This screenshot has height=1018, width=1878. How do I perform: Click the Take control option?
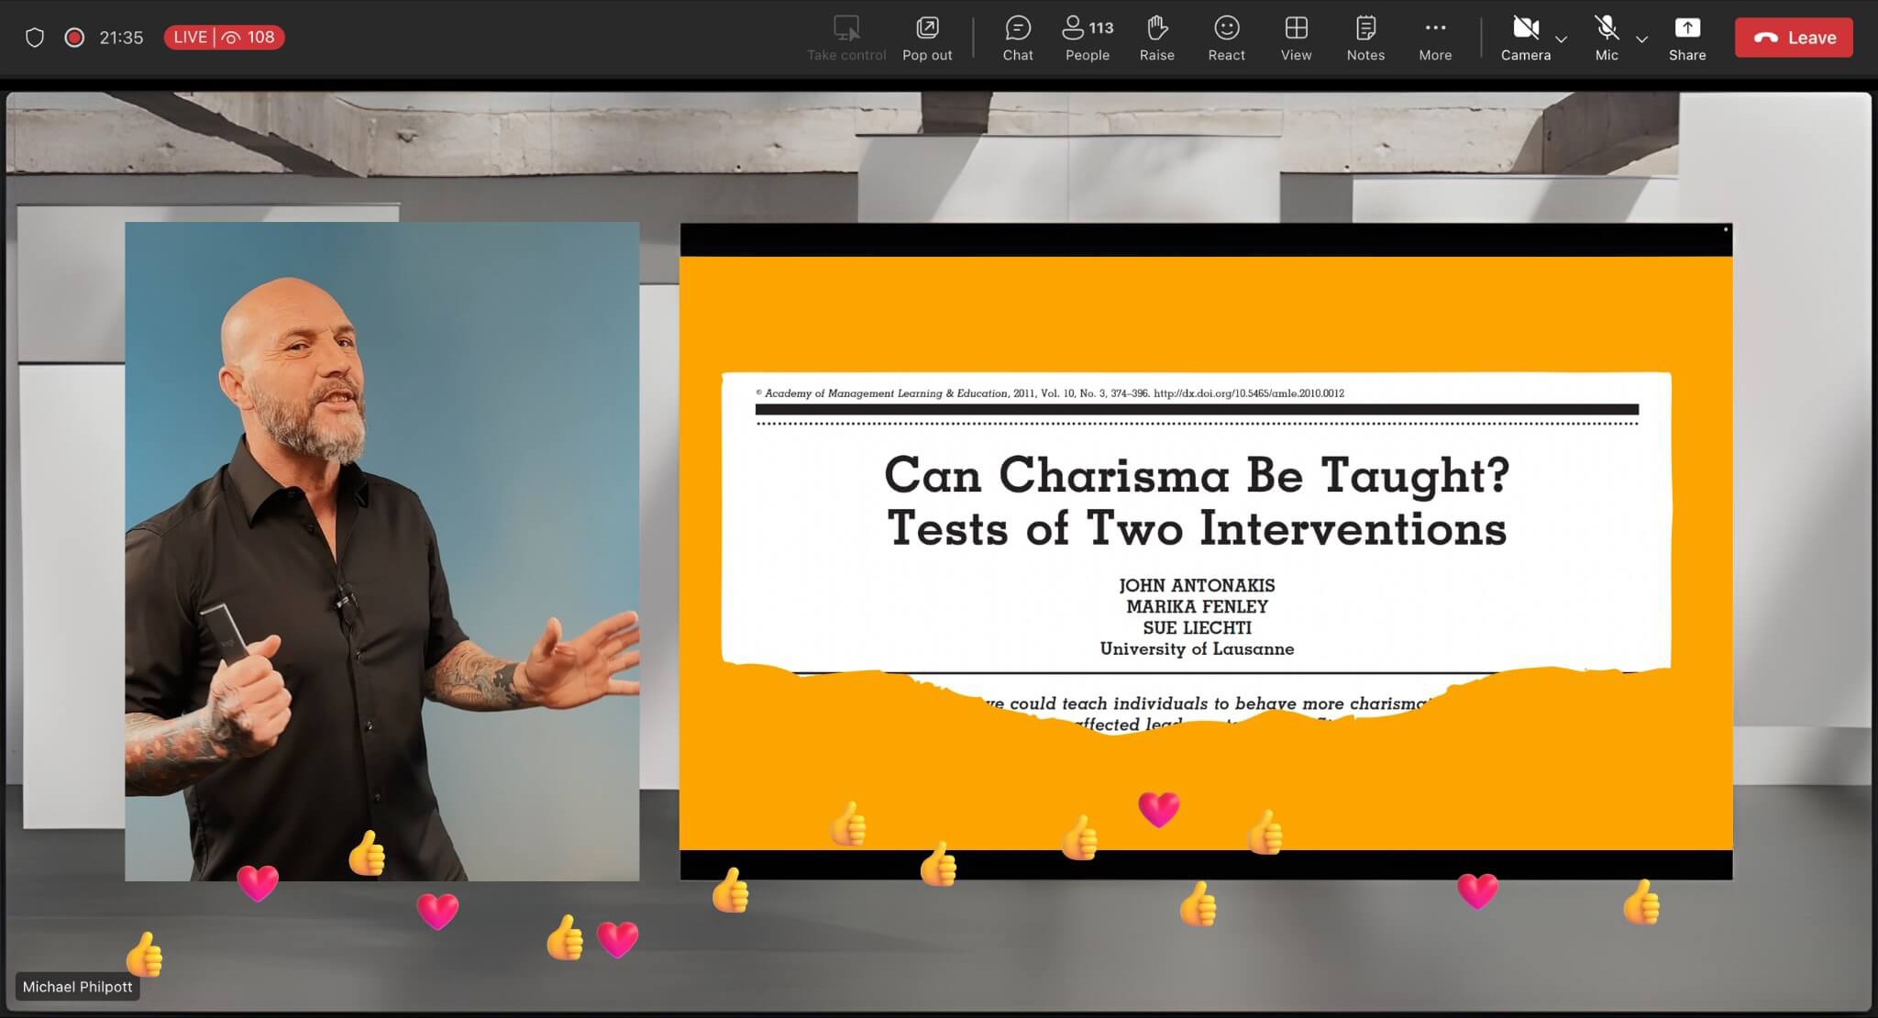845,38
